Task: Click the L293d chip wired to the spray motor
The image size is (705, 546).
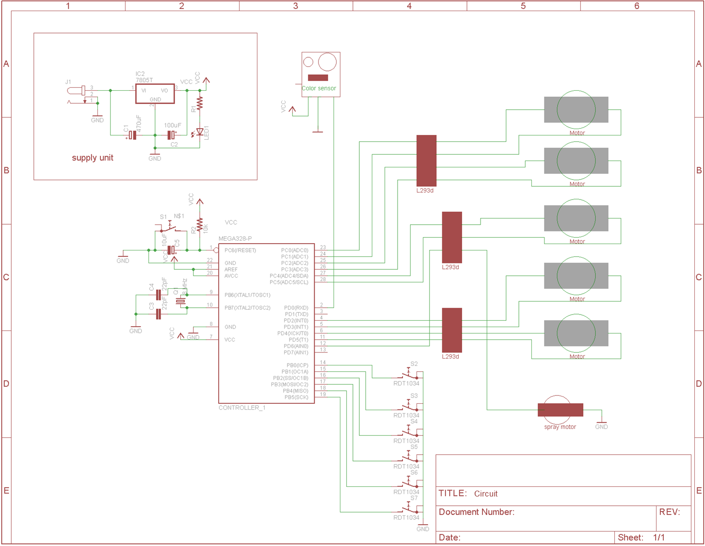Action: 452,237
